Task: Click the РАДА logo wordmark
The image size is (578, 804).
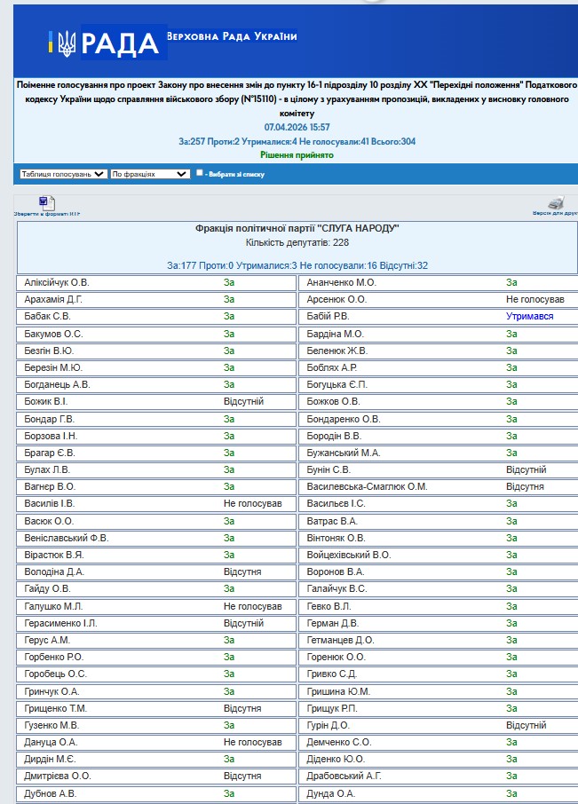Action: pos(120,43)
